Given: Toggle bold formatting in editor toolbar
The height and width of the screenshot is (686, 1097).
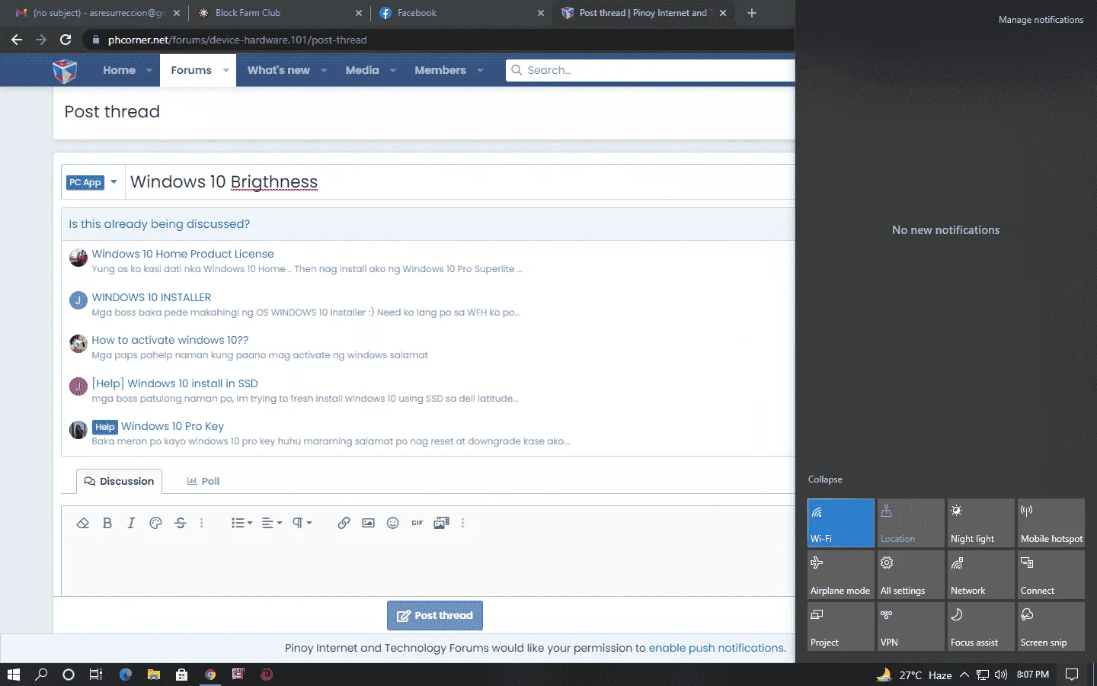Looking at the screenshot, I should (x=107, y=523).
